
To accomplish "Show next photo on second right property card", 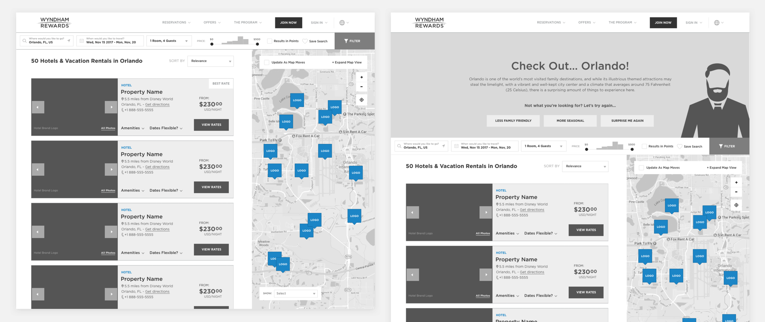I will (x=486, y=275).
